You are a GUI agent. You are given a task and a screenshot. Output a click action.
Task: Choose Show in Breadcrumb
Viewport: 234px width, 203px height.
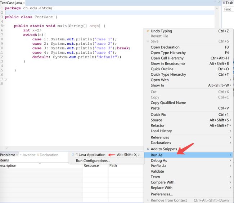[x=188, y=63]
